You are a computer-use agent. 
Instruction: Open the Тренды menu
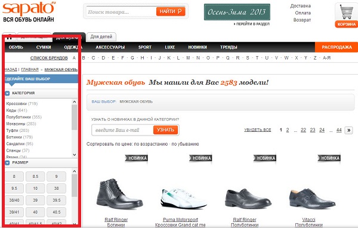(x=229, y=47)
